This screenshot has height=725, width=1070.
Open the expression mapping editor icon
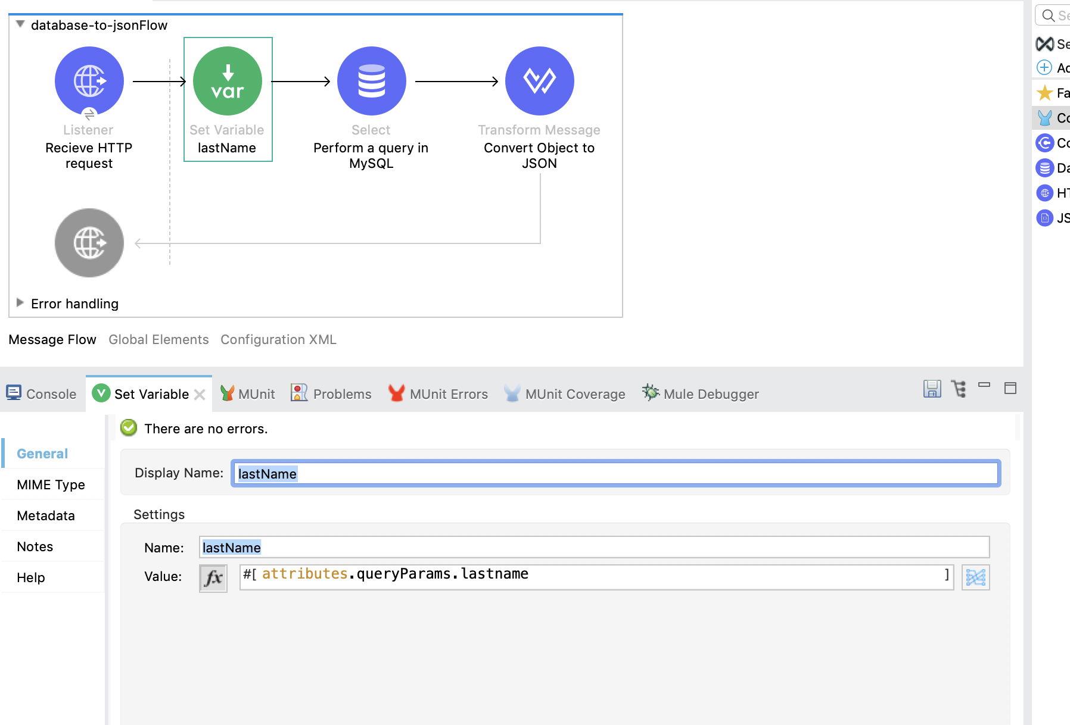pyautogui.click(x=976, y=577)
